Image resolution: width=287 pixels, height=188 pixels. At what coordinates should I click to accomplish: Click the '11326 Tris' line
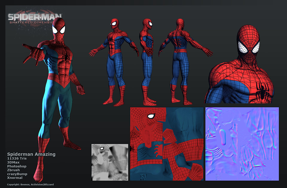tap(17, 158)
